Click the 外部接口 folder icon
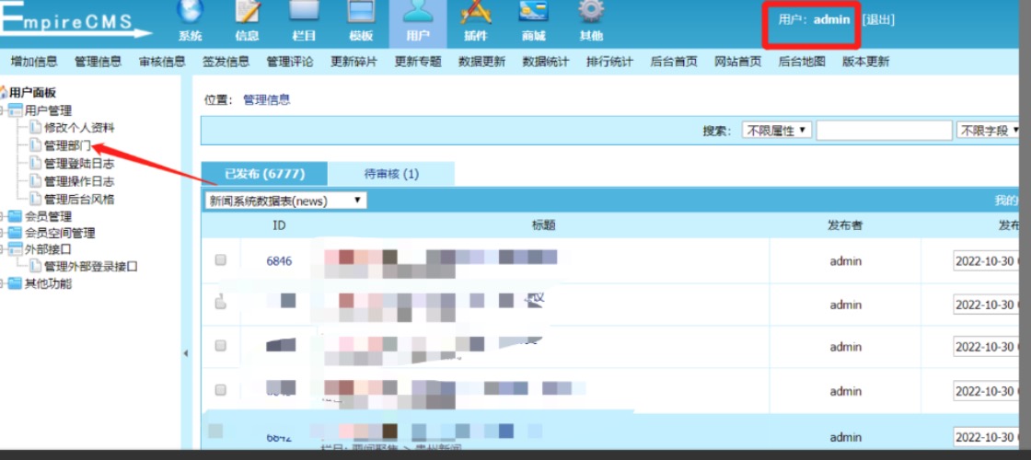Viewport: 1031px width, 460px height. click(15, 249)
